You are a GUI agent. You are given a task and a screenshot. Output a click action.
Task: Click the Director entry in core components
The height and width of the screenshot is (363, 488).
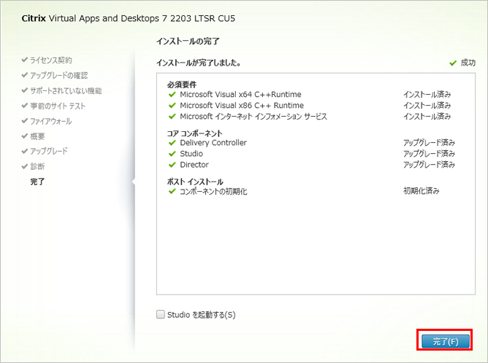(194, 165)
